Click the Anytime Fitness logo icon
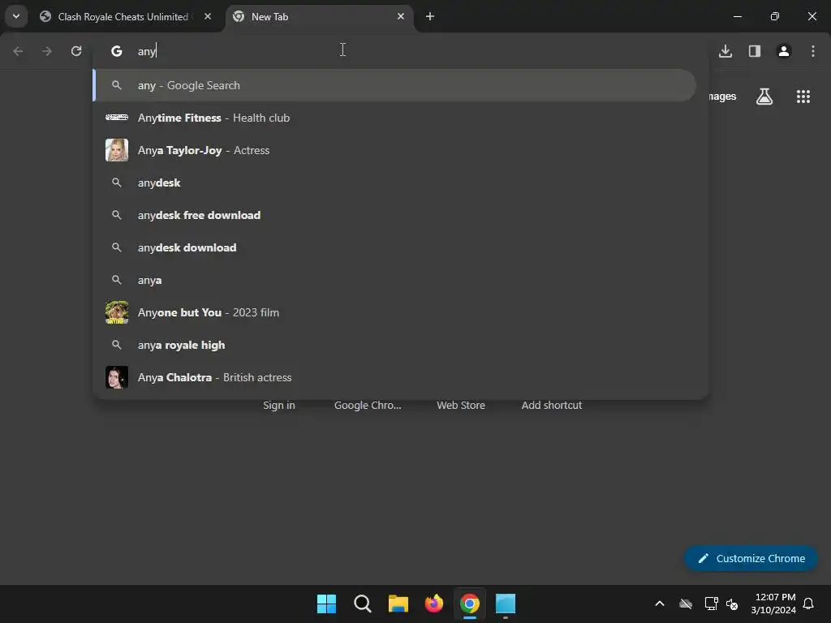Screen dimensions: 831x623 click(x=117, y=118)
